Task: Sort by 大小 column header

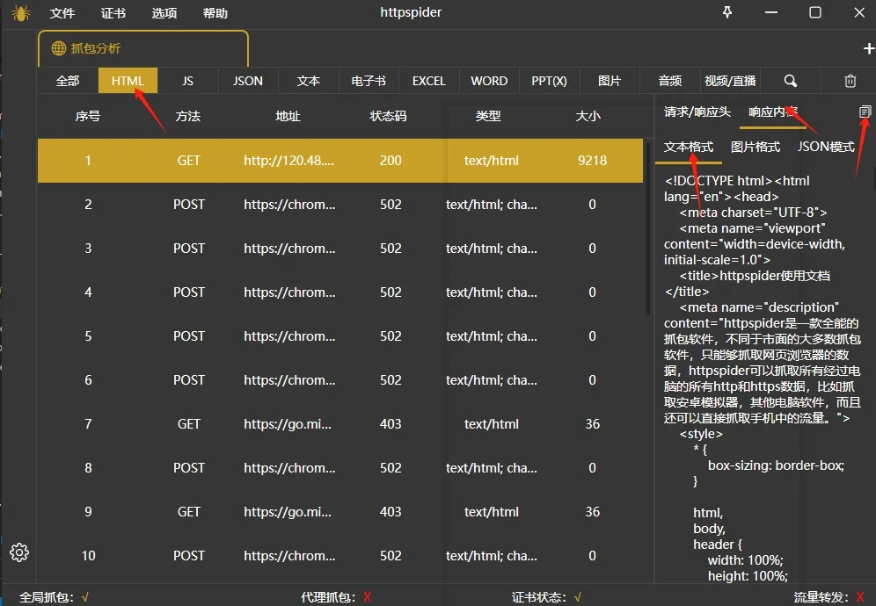Action: click(588, 116)
